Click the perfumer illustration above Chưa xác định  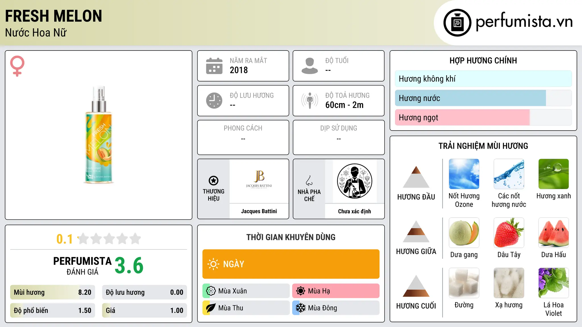(x=354, y=181)
